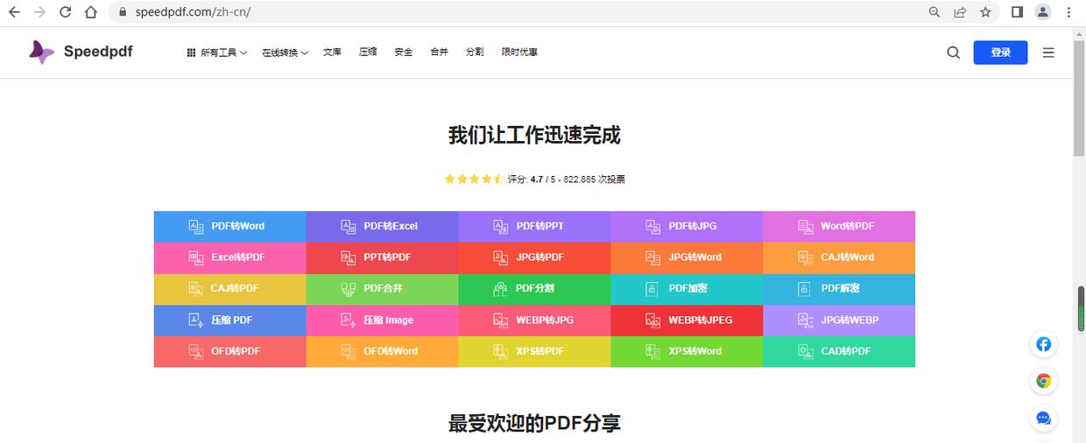Click the PDF合并 merge icon
The height and width of the screenshot is (443, 1086).
pyautogui.click(x=349, y=289)
